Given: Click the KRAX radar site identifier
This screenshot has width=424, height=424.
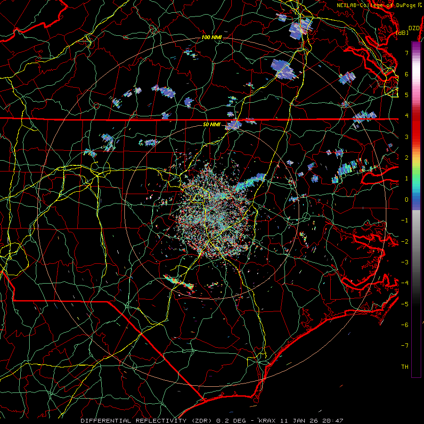Looking at the screenshot, I should [266, 421].
